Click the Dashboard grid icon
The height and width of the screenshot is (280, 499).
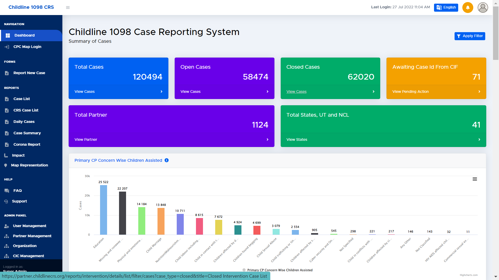[x=8, y=36]
